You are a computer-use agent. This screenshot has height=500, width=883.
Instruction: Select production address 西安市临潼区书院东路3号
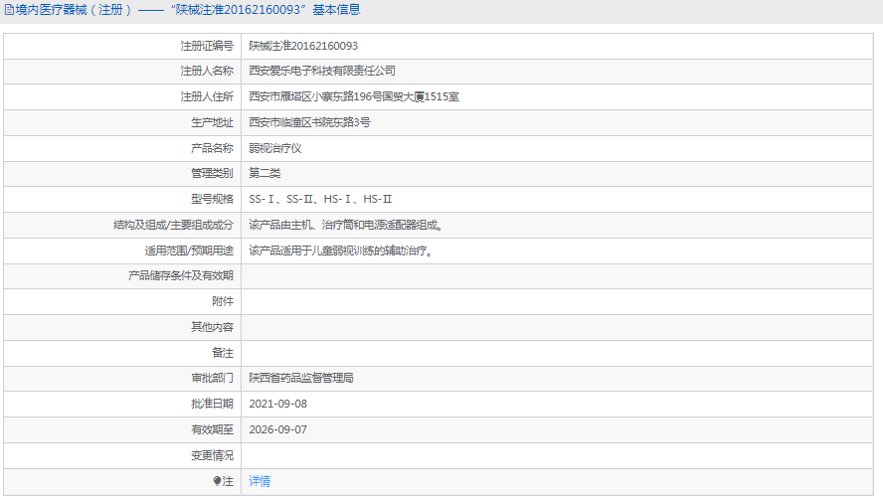[x=309, y=122]
